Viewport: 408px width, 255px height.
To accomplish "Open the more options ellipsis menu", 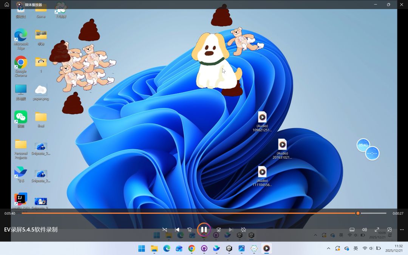I will tap(402, 229).
